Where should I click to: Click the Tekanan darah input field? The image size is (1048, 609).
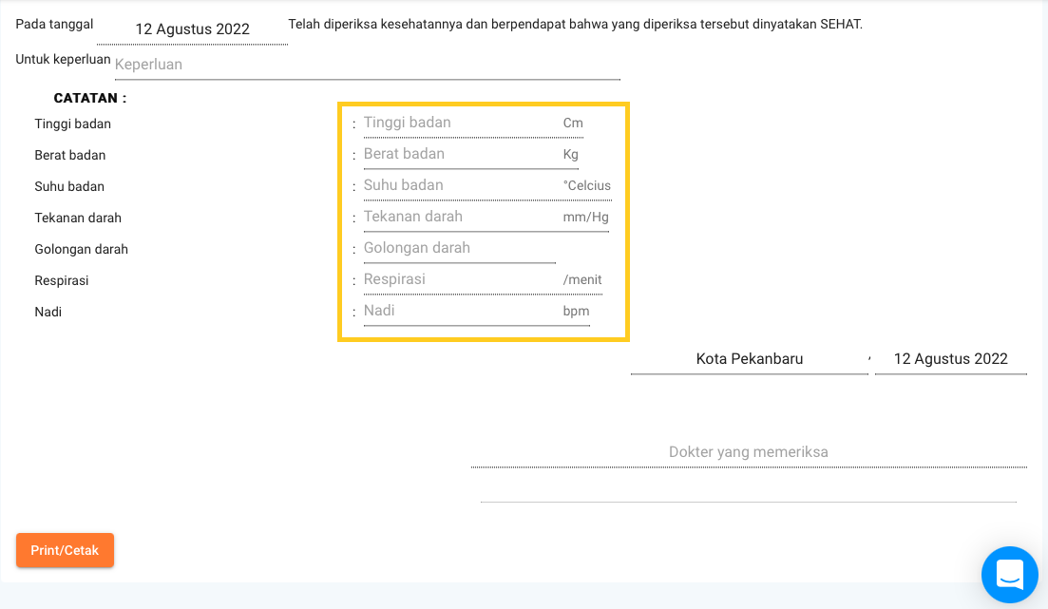(462, 218)
